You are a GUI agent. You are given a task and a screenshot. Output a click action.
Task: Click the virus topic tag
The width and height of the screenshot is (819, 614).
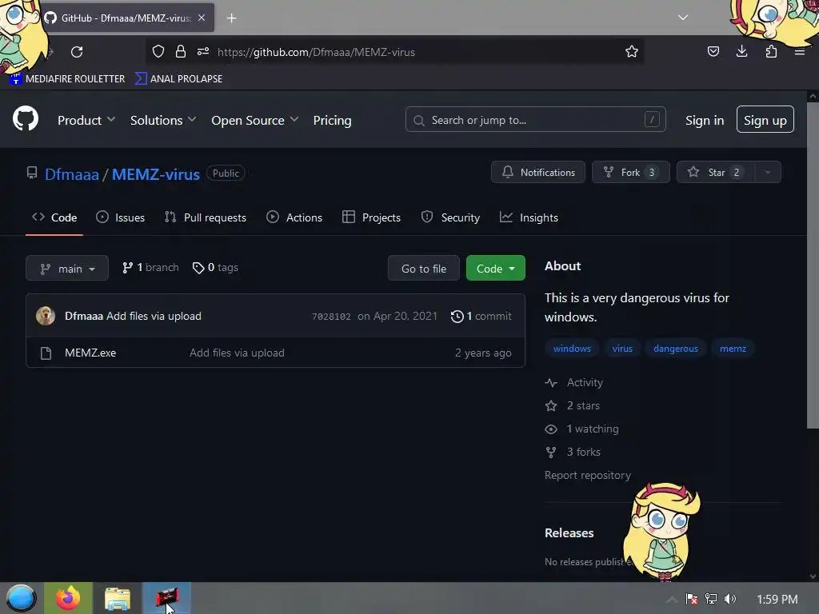622,349
